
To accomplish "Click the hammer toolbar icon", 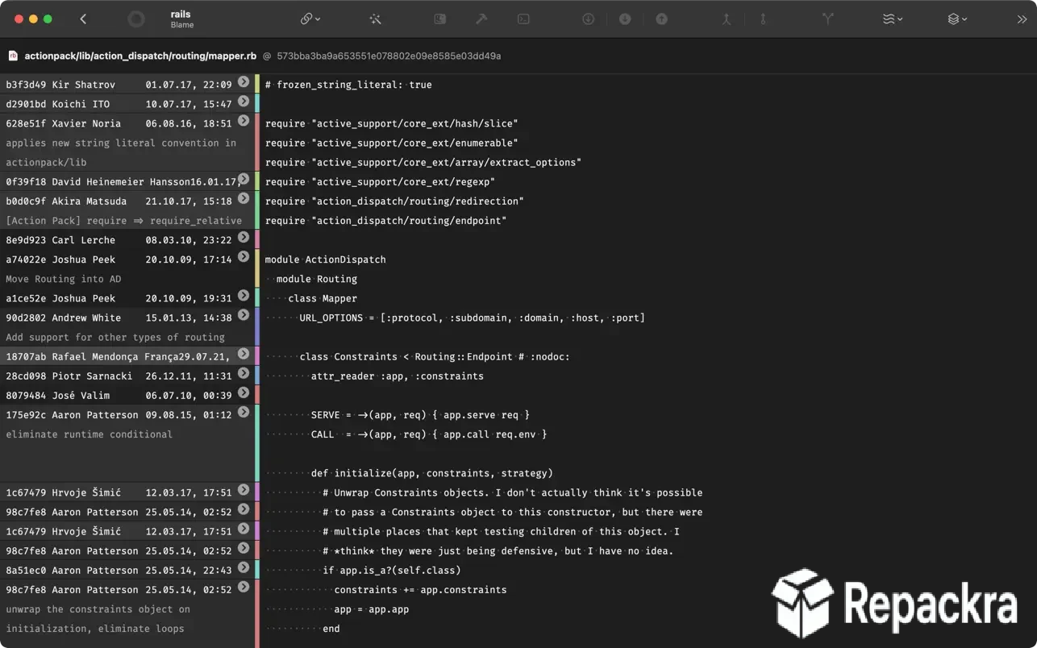I will pyautogui.click(x=481, y=19).
